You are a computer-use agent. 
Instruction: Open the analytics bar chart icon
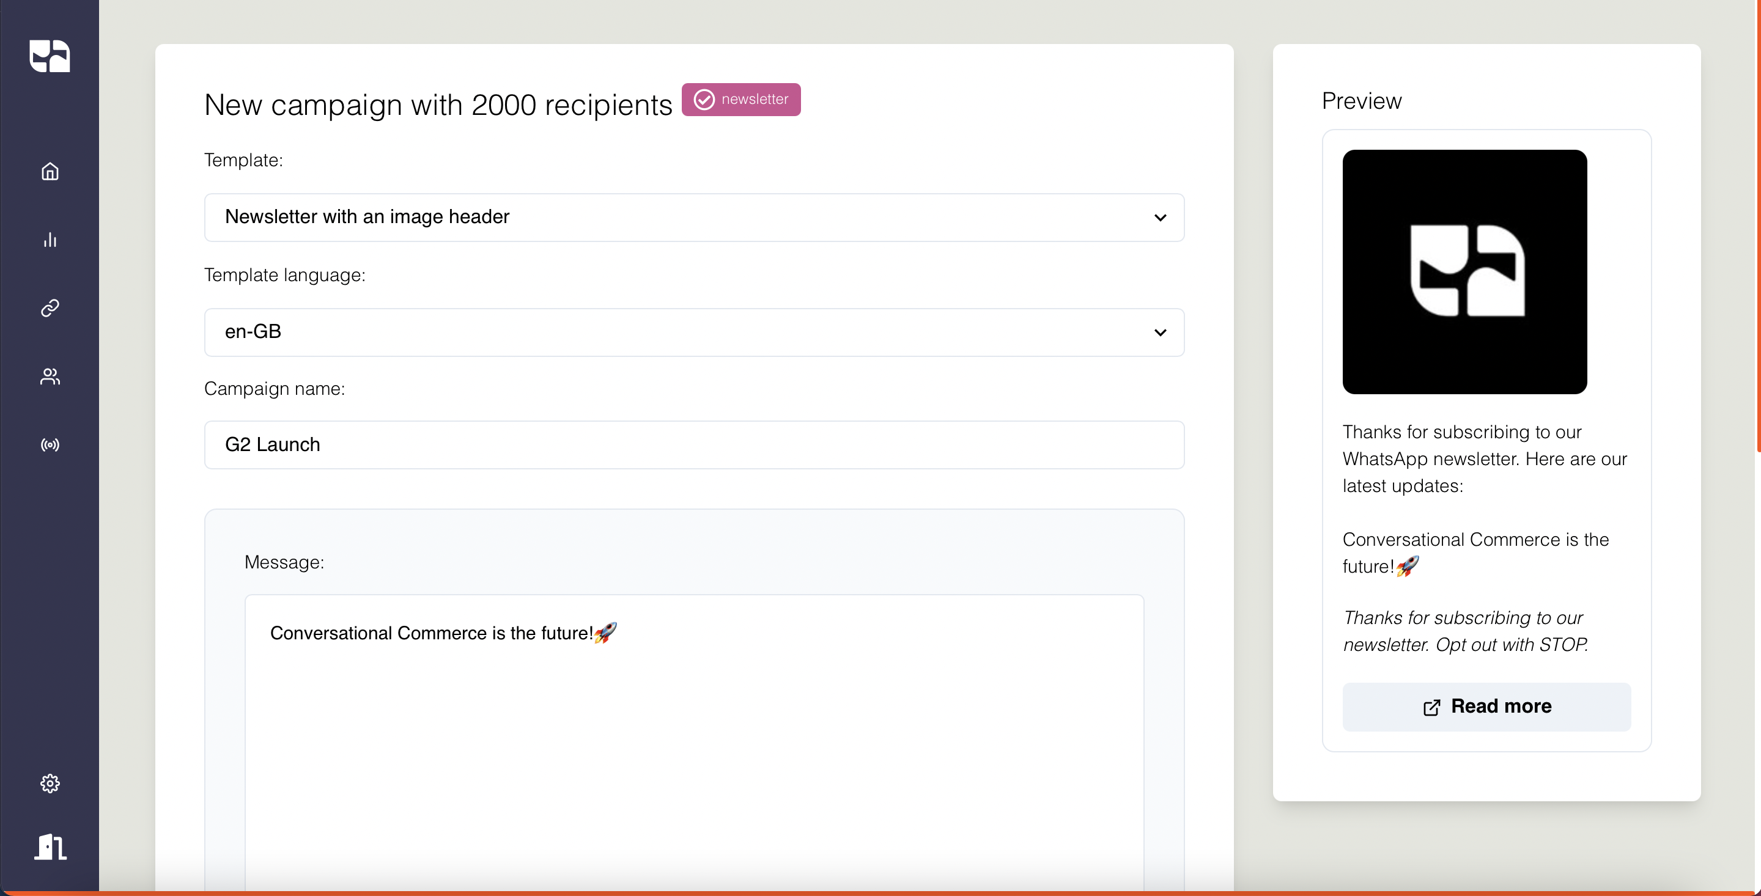pyautogui.click(x=50, y=239)
